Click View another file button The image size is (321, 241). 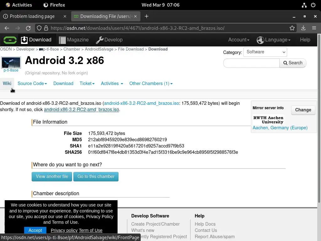[x=52, y=177]
